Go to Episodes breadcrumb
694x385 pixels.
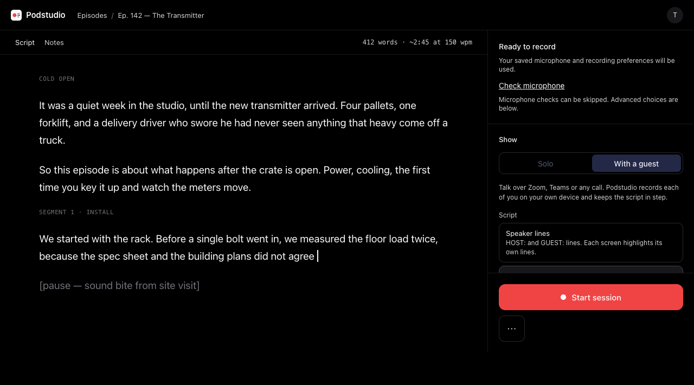click(x=92, y=15)
